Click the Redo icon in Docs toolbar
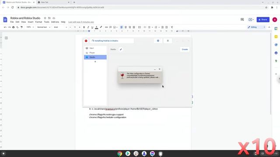The width and height of the screenshot is (280, 157). pos(9,27)
